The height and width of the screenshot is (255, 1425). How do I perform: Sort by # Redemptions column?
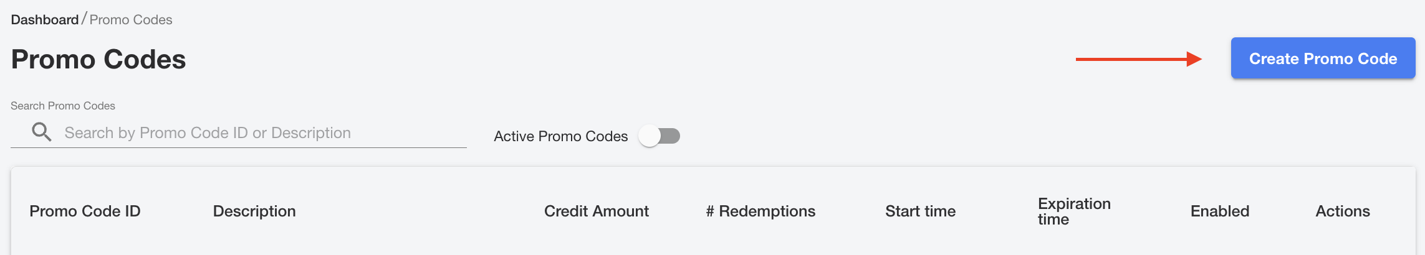pos(760,211)
